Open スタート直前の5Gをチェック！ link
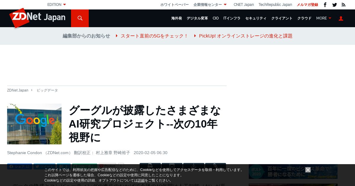This screenshot has width=355, height=186. 154,36
